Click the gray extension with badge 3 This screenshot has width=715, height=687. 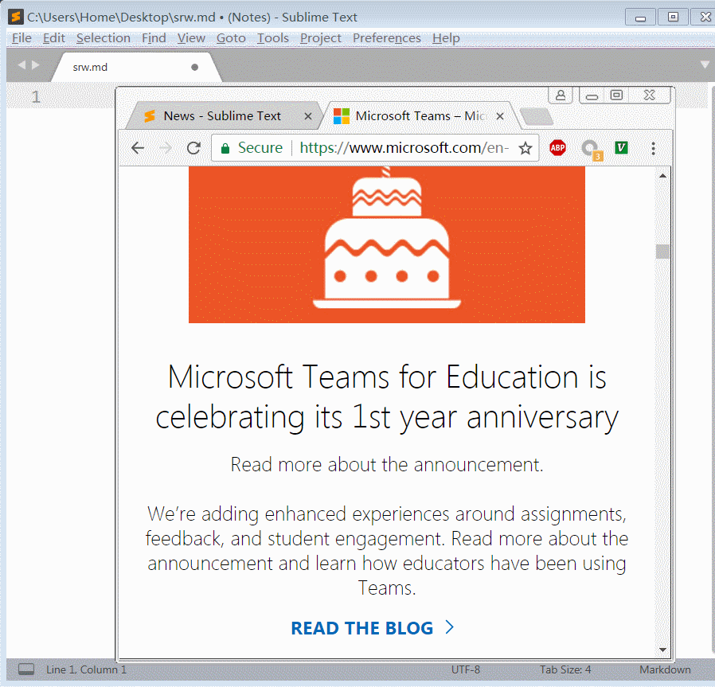click(592, 149)
